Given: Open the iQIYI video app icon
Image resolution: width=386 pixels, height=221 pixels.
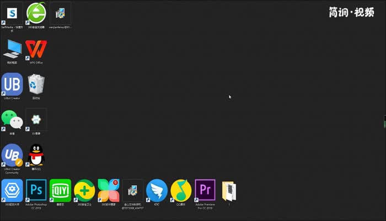Looking at the screenshot, I should click(60, 190).
